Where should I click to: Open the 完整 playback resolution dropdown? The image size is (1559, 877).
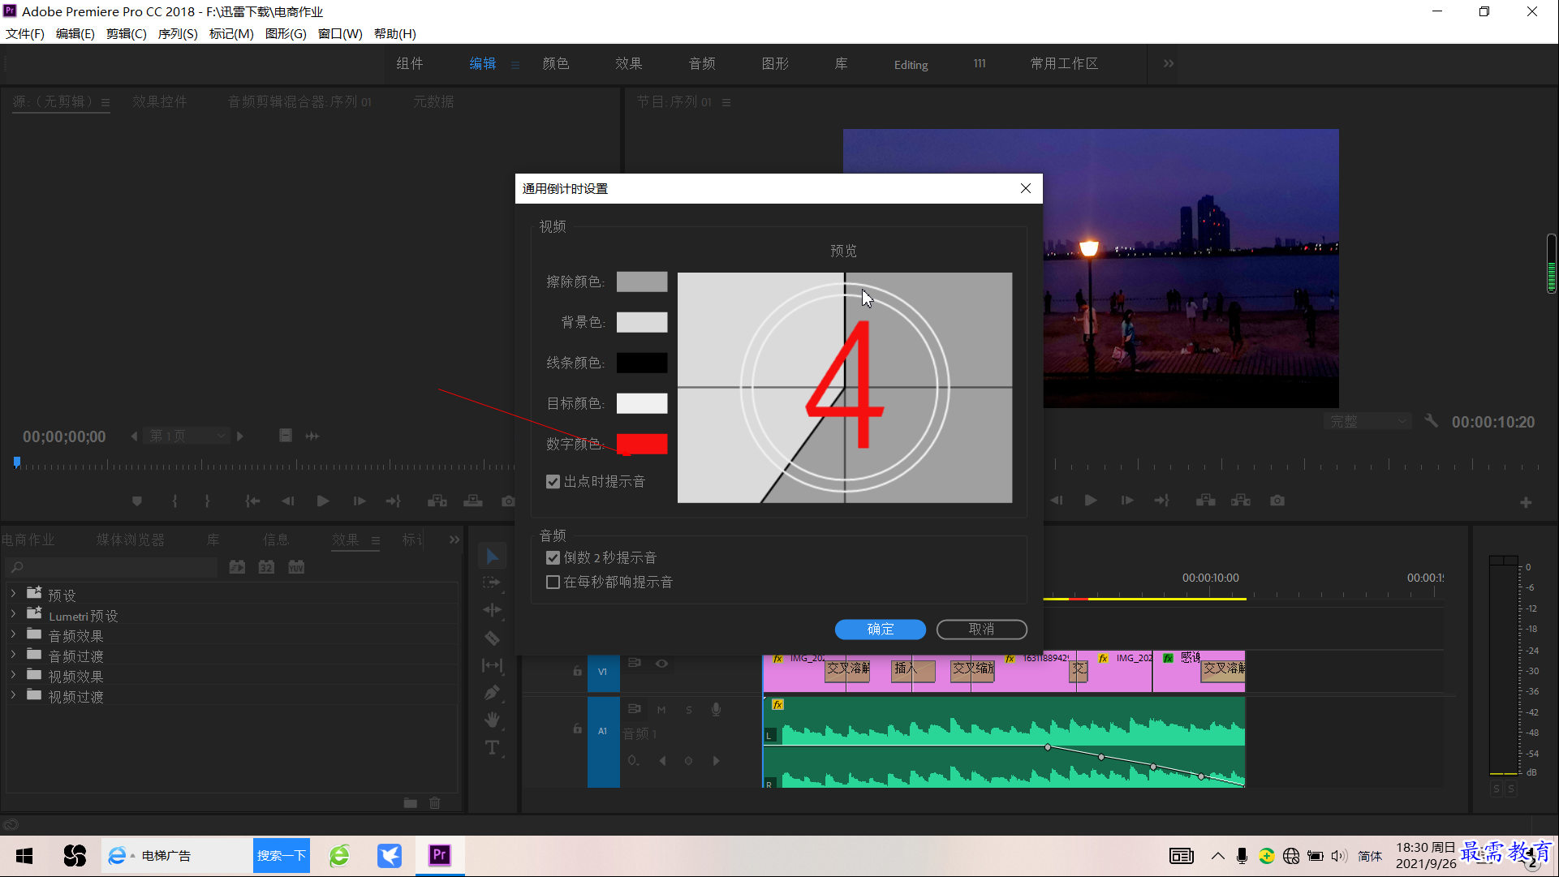[1368, 422]
